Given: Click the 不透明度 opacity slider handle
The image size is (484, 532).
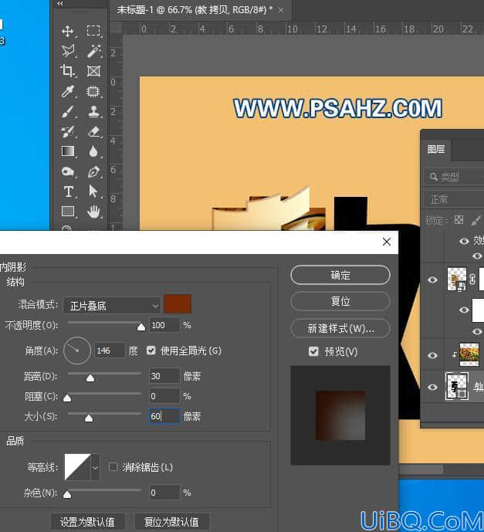Looking at the screenshot, I should pyautogui.click(x=141, y=327).
